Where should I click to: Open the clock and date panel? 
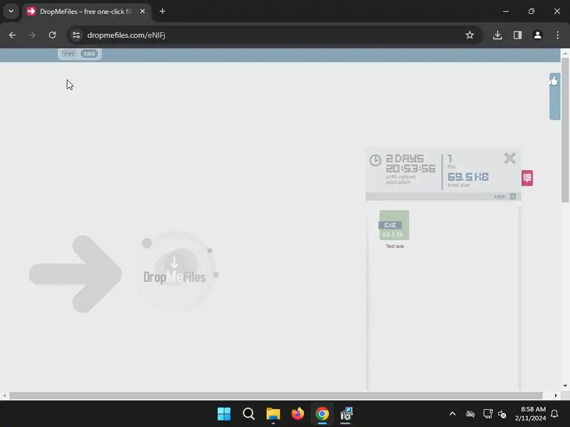click(x=530, y=414)
